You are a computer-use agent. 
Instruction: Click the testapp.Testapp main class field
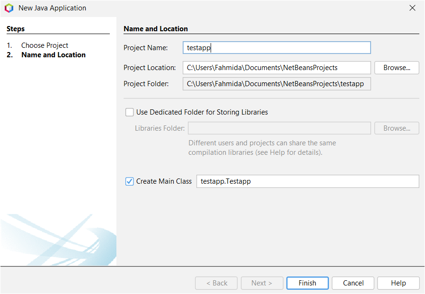(x=308, y=181)
